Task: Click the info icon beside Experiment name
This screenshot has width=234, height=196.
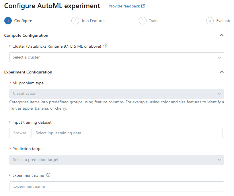Action: tap(48, 175)
